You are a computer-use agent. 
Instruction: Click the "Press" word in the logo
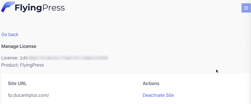53,8
